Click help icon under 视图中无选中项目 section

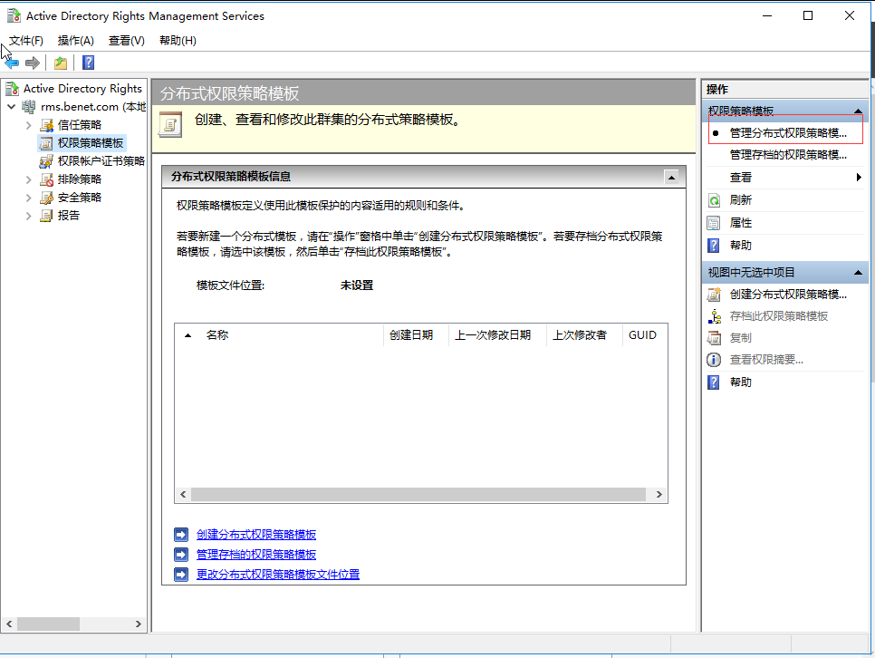(x=714, y=382)
